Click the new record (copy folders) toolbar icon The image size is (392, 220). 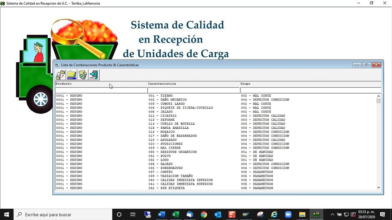click(60, 75)
